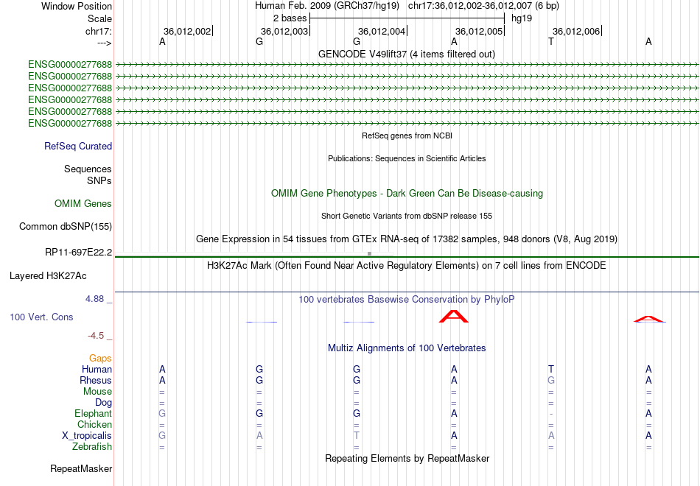Image resolution: width=700 pixels, height=486 pixels.
Task: Open the H3K27Ac Mark ENCODE track title
Action: tap(407, 266)
